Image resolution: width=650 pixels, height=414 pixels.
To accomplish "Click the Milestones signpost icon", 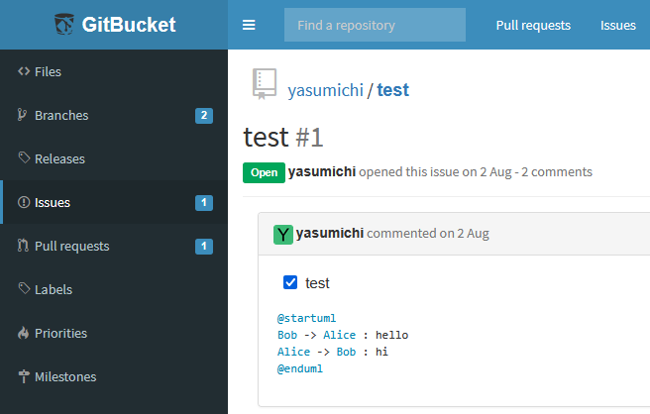I will 24,376.
